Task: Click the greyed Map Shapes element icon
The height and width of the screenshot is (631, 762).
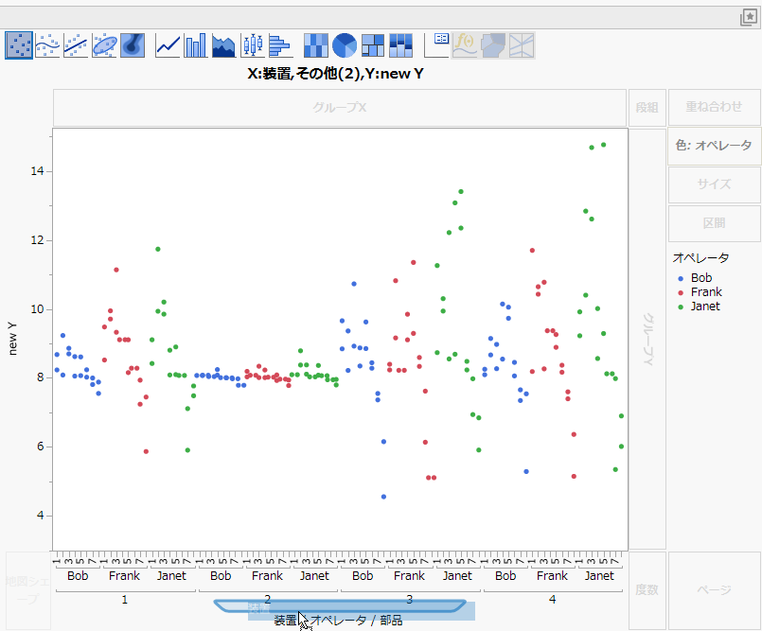Action: (493, 45)
